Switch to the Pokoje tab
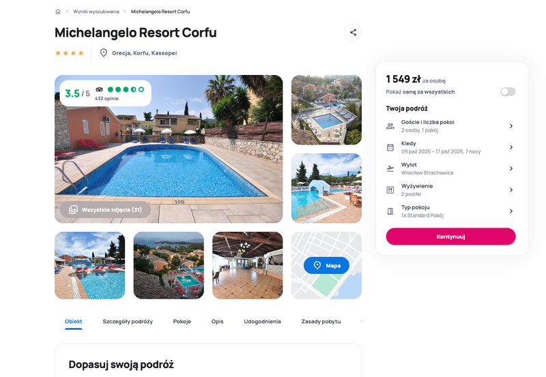This screenshot has height=377, width=546. tap(182, 322)
